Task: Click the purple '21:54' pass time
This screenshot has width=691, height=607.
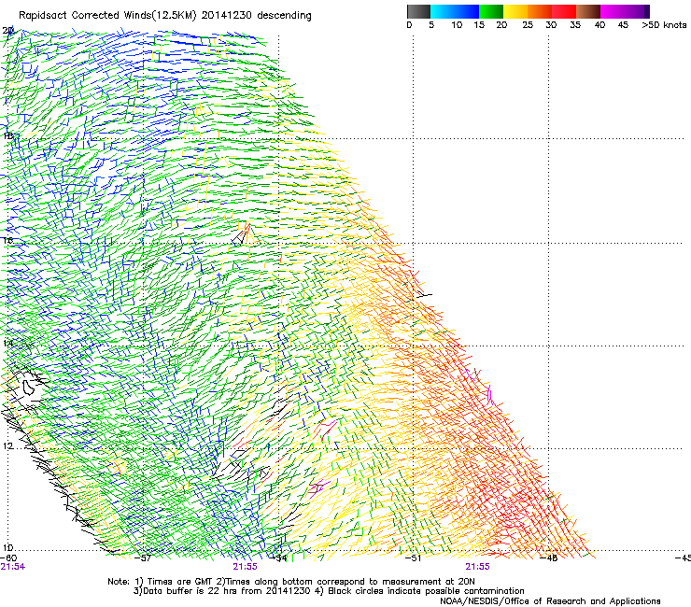Action: click(x=13, y=567)
